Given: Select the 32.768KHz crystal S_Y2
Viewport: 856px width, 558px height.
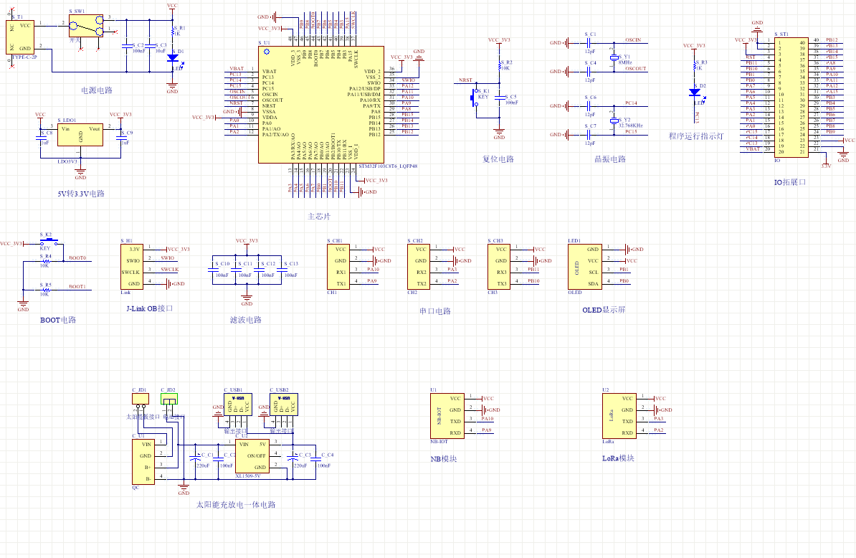Looking at the screenshot, I should [x=614, y=120].
